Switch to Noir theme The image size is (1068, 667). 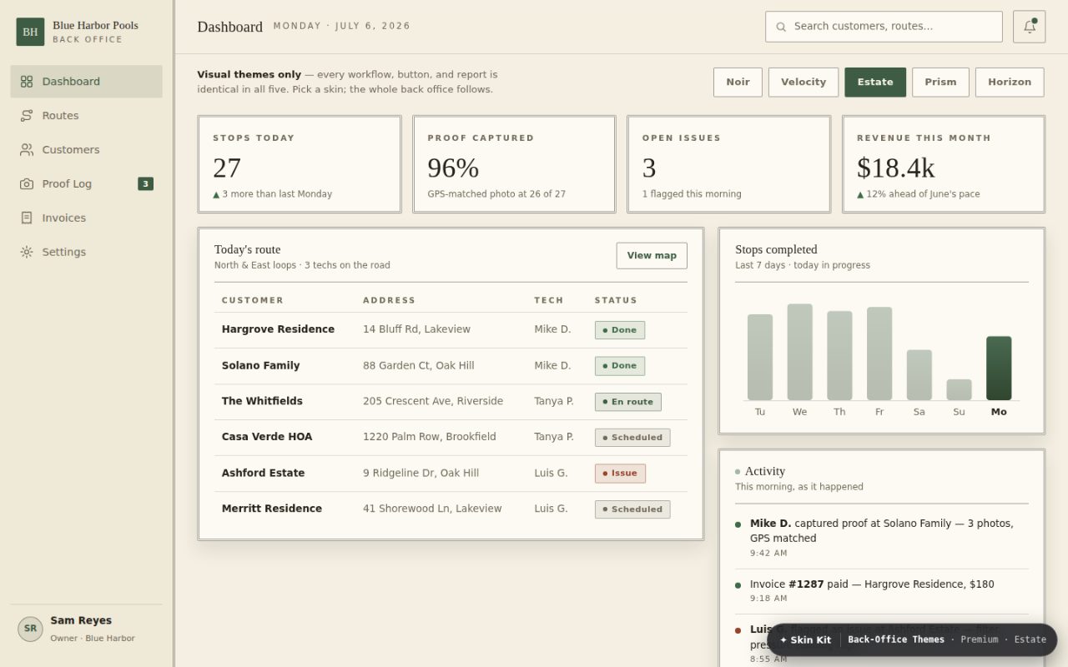coord(738,83)
